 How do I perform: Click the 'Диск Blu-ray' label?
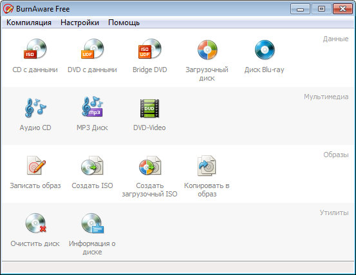[265, 70]
